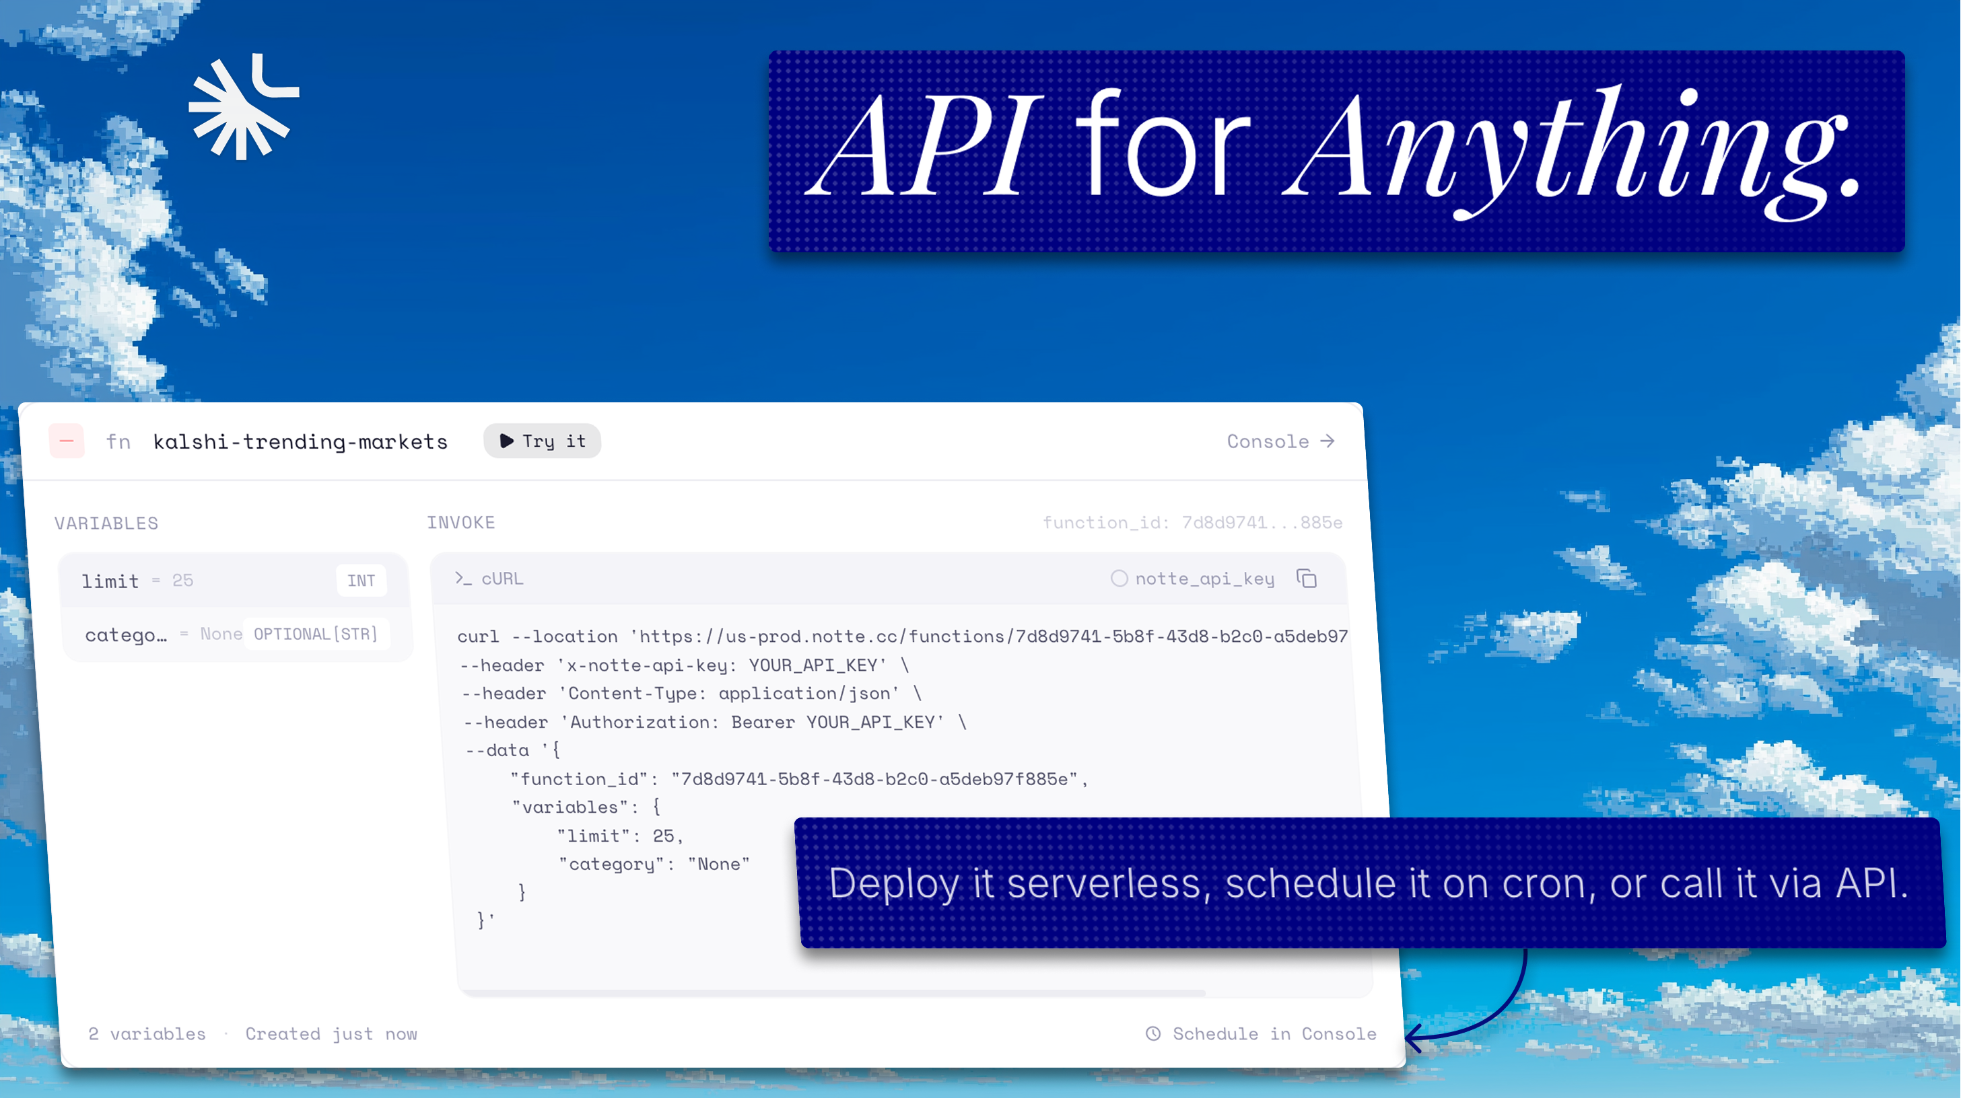
Task: Switch to the VARIABLES section
Action: pos(106,522)
